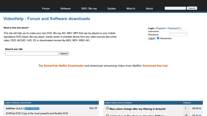
Task: Uncheck the Remember checkbox
Action: click(x=158, y=38)
